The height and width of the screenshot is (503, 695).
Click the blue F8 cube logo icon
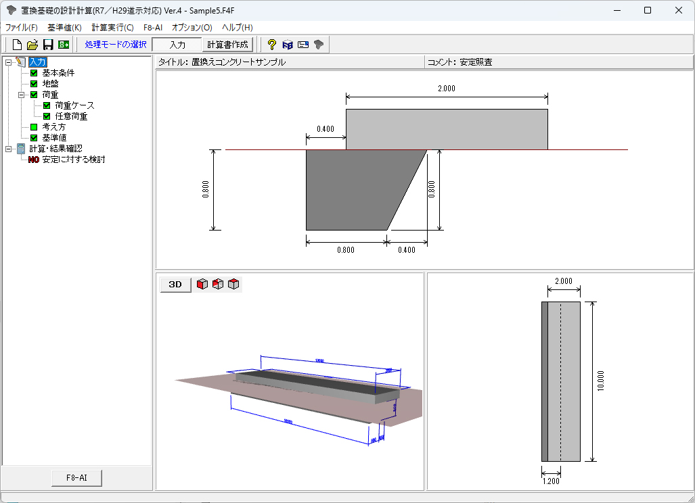[x=287, y=44]
